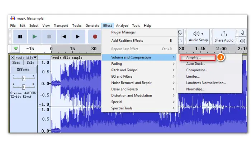This screenshot has width=251, height=145.
Task: Click the Pause button in transport toolbar
Action: pos(20,36)
